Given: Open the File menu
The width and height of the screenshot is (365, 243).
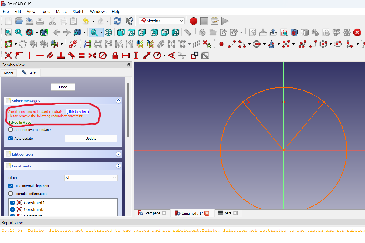Looking at the screenshot, I should coord(6,12).
